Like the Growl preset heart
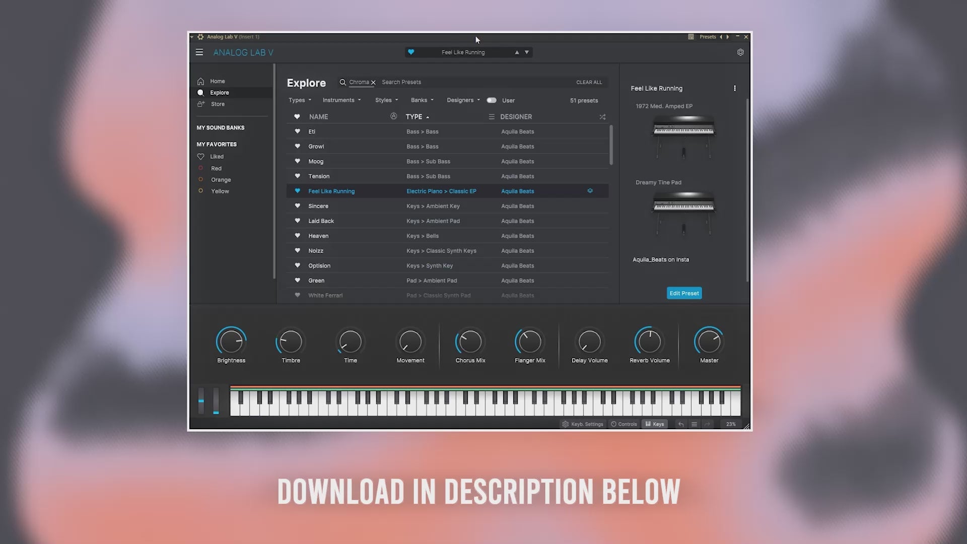The image size is (967, 544). pos(297,147)
